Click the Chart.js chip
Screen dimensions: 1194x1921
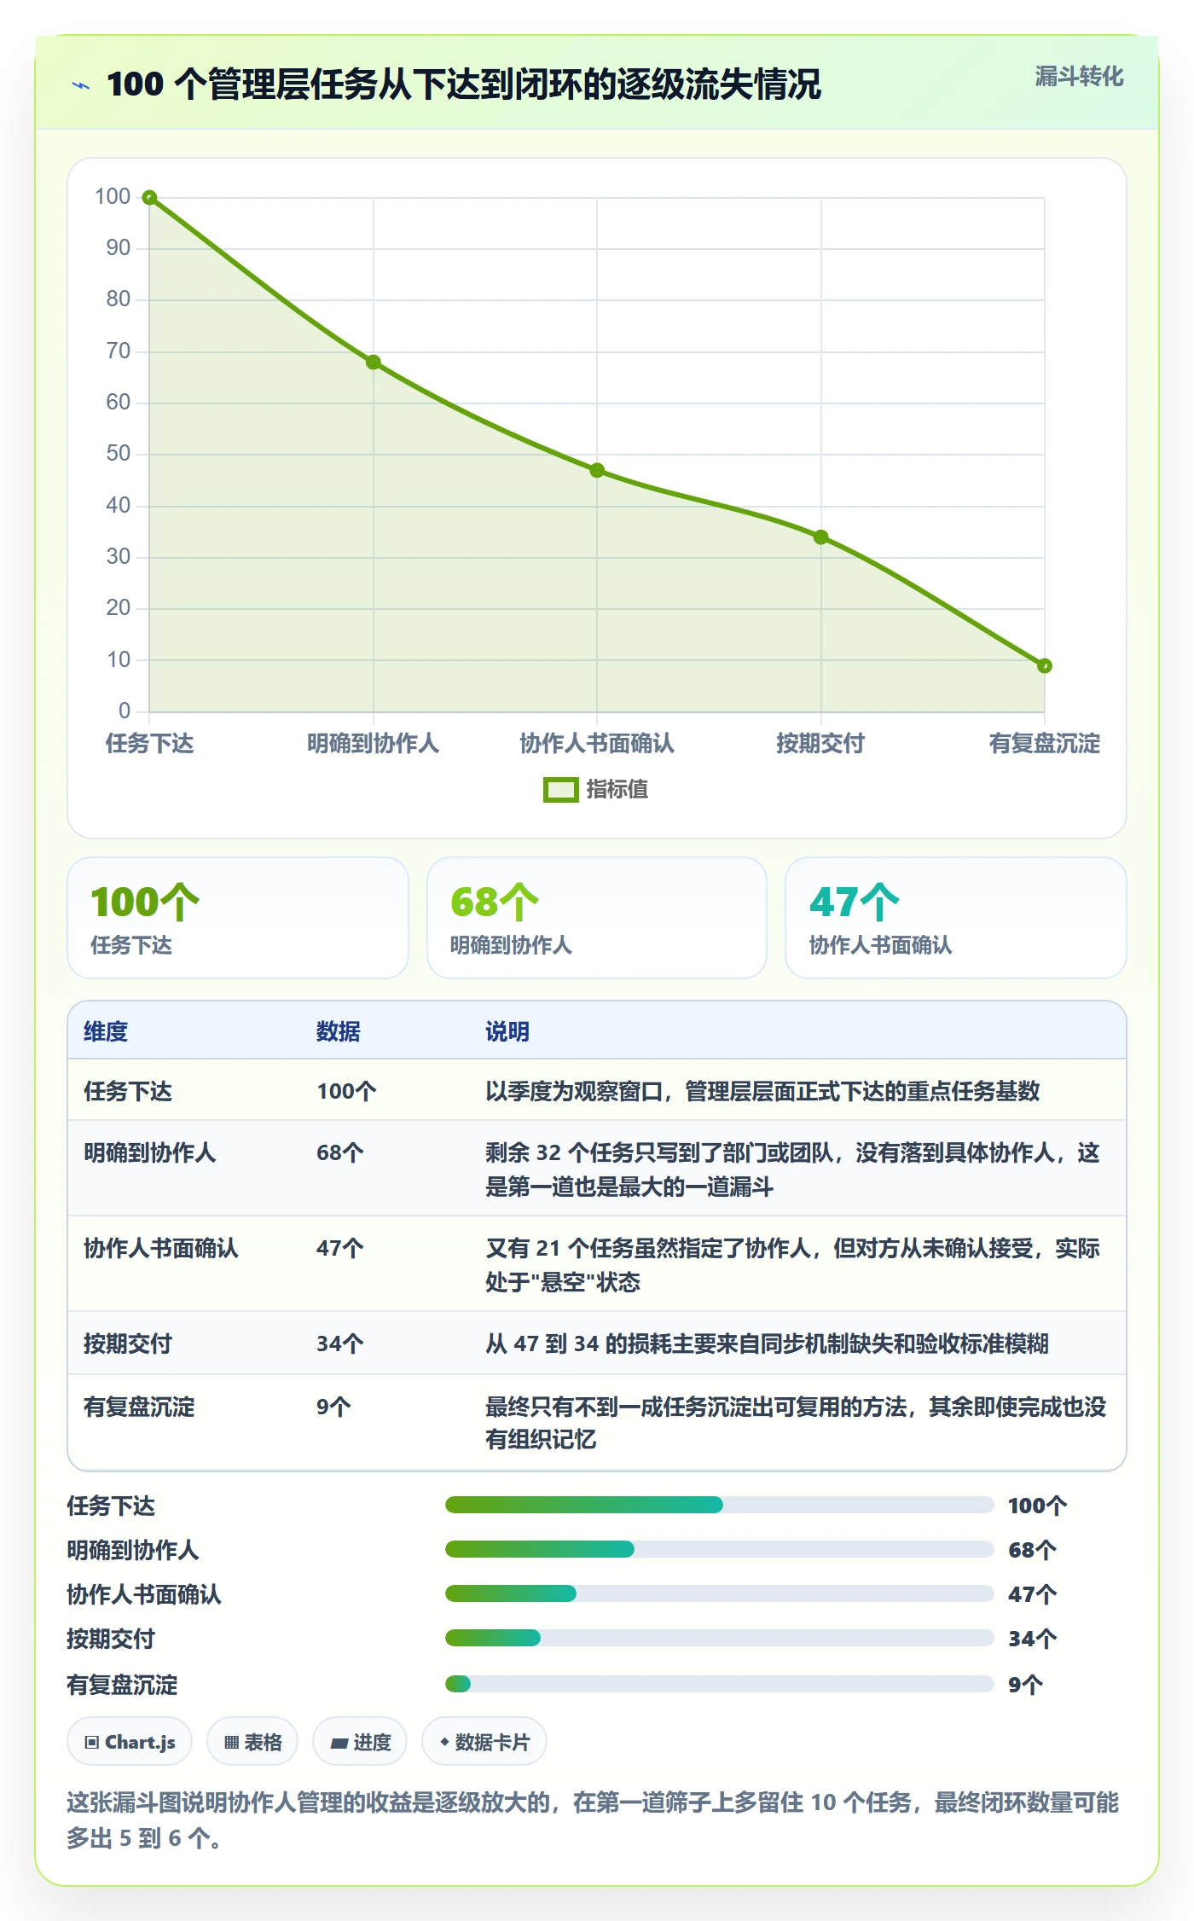click(130, 1742)
